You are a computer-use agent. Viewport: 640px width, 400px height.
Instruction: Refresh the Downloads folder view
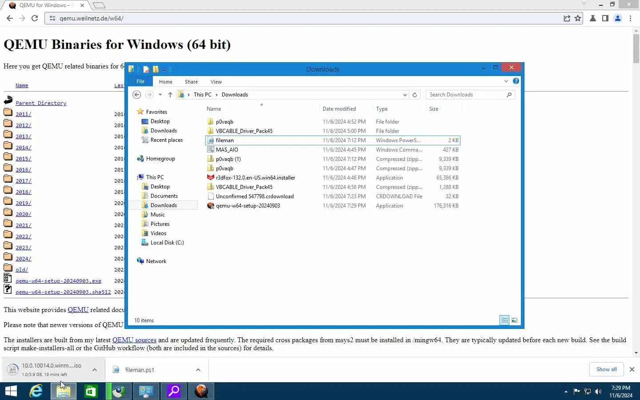tap(415, 95)
